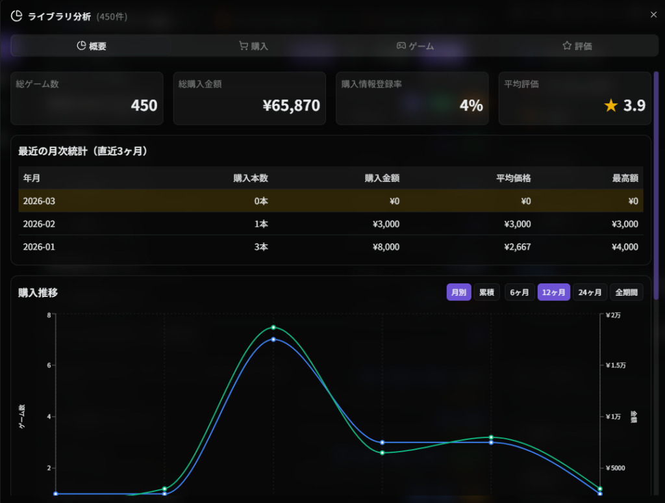This screenshot has width=665, height=503.
Task: Select the 2026-02 table row
Action: click(331, 224)
